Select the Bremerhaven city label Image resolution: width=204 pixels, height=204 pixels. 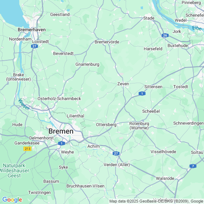click(x=32, y=30)
